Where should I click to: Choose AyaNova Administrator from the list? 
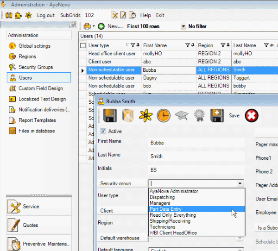pos(174,191)
